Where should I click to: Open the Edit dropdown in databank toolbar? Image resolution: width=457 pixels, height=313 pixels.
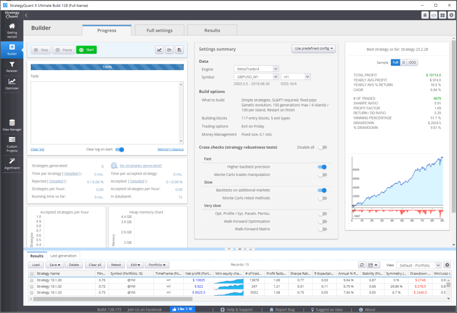click(x=135, y=265)
